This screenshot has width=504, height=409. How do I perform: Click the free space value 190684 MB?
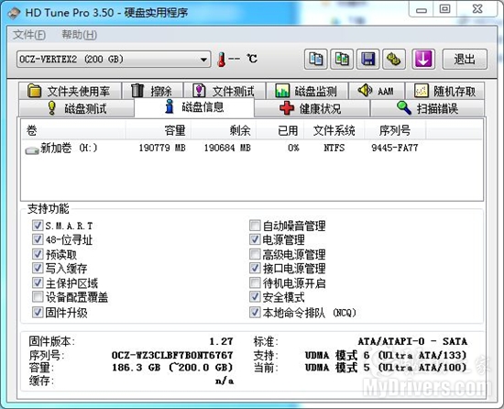(227, 148)
